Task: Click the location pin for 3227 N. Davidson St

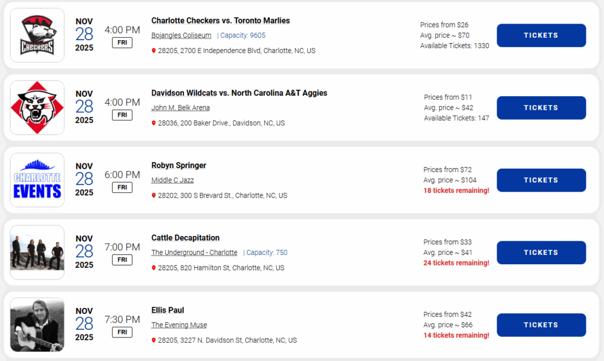Action: (x=154, y=341)
